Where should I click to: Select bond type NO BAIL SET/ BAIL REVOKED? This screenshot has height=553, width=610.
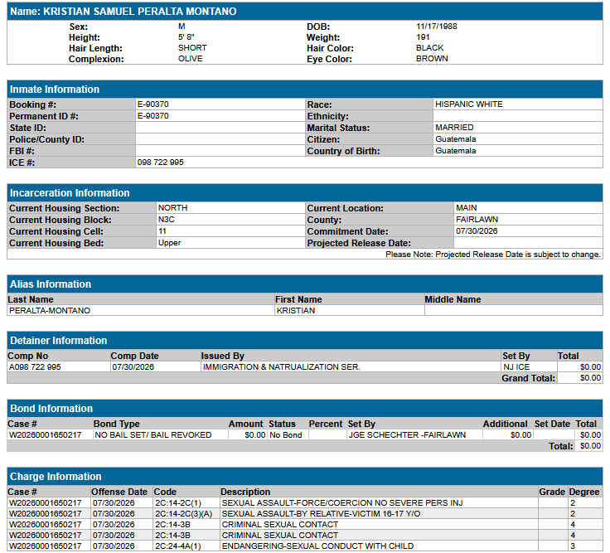(152, 435)
